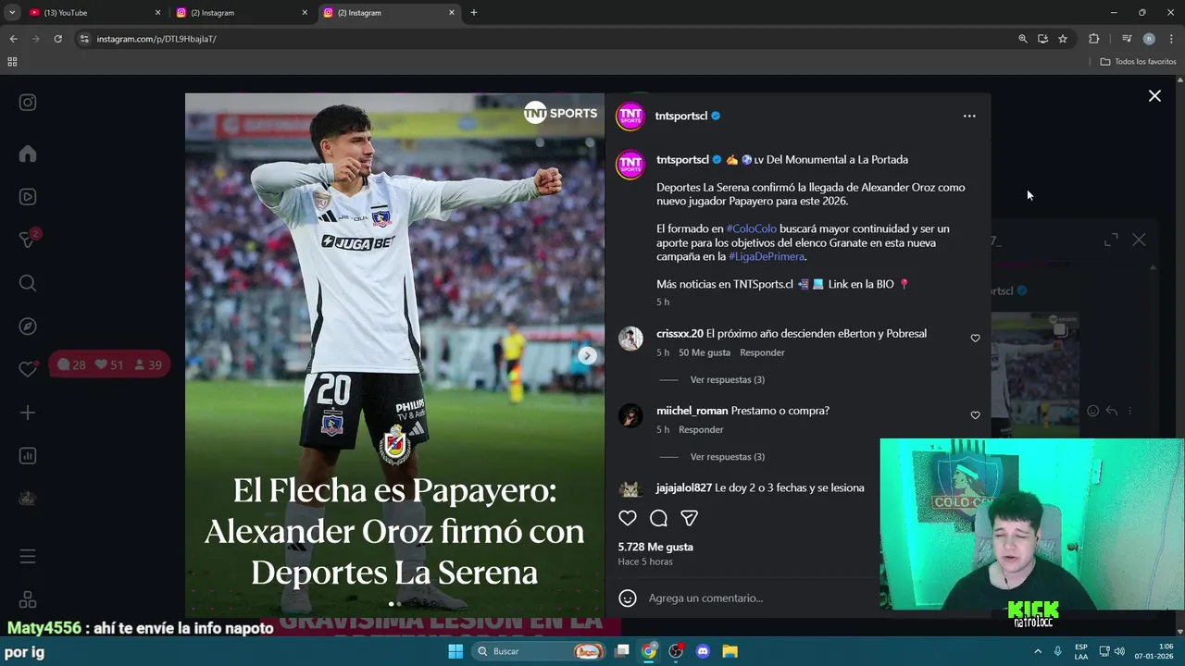Like crissxx.20's comment
This screenshot has width=1185, height=666.
975,339
